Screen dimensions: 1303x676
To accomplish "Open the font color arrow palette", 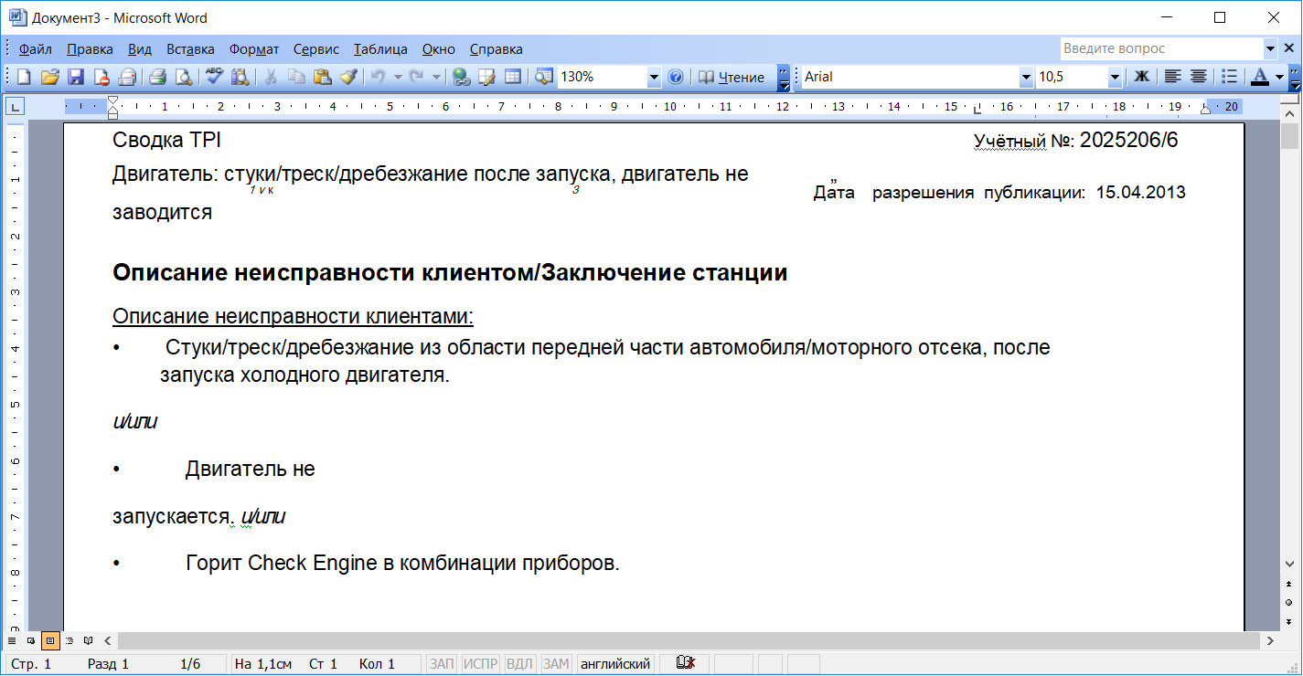I will click(1279, 78).
